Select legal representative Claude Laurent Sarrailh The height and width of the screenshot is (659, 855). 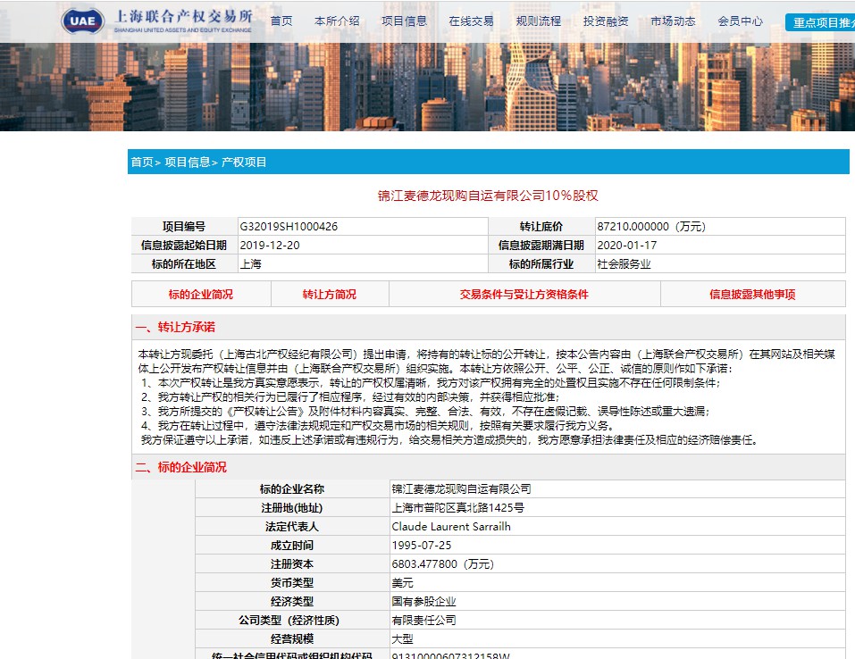click(x=451, y=527)
